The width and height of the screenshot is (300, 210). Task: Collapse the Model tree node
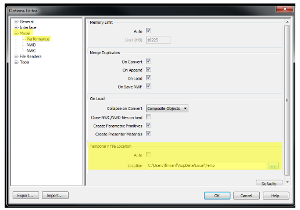click(16, 33)
